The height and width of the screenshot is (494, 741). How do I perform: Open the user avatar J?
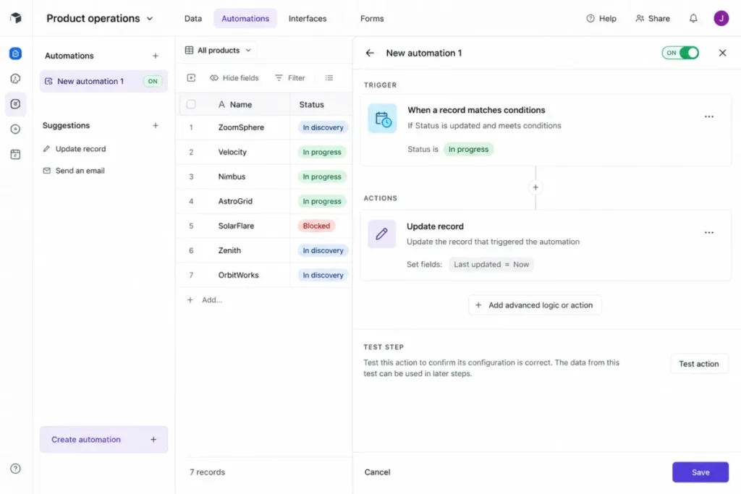721,18
